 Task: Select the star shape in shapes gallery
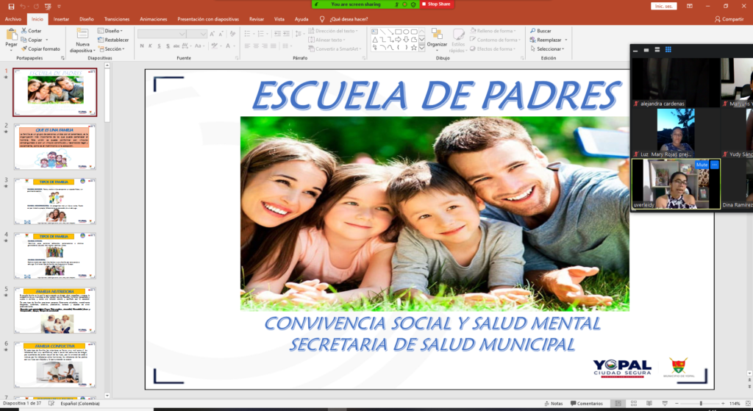click(413, 48)
